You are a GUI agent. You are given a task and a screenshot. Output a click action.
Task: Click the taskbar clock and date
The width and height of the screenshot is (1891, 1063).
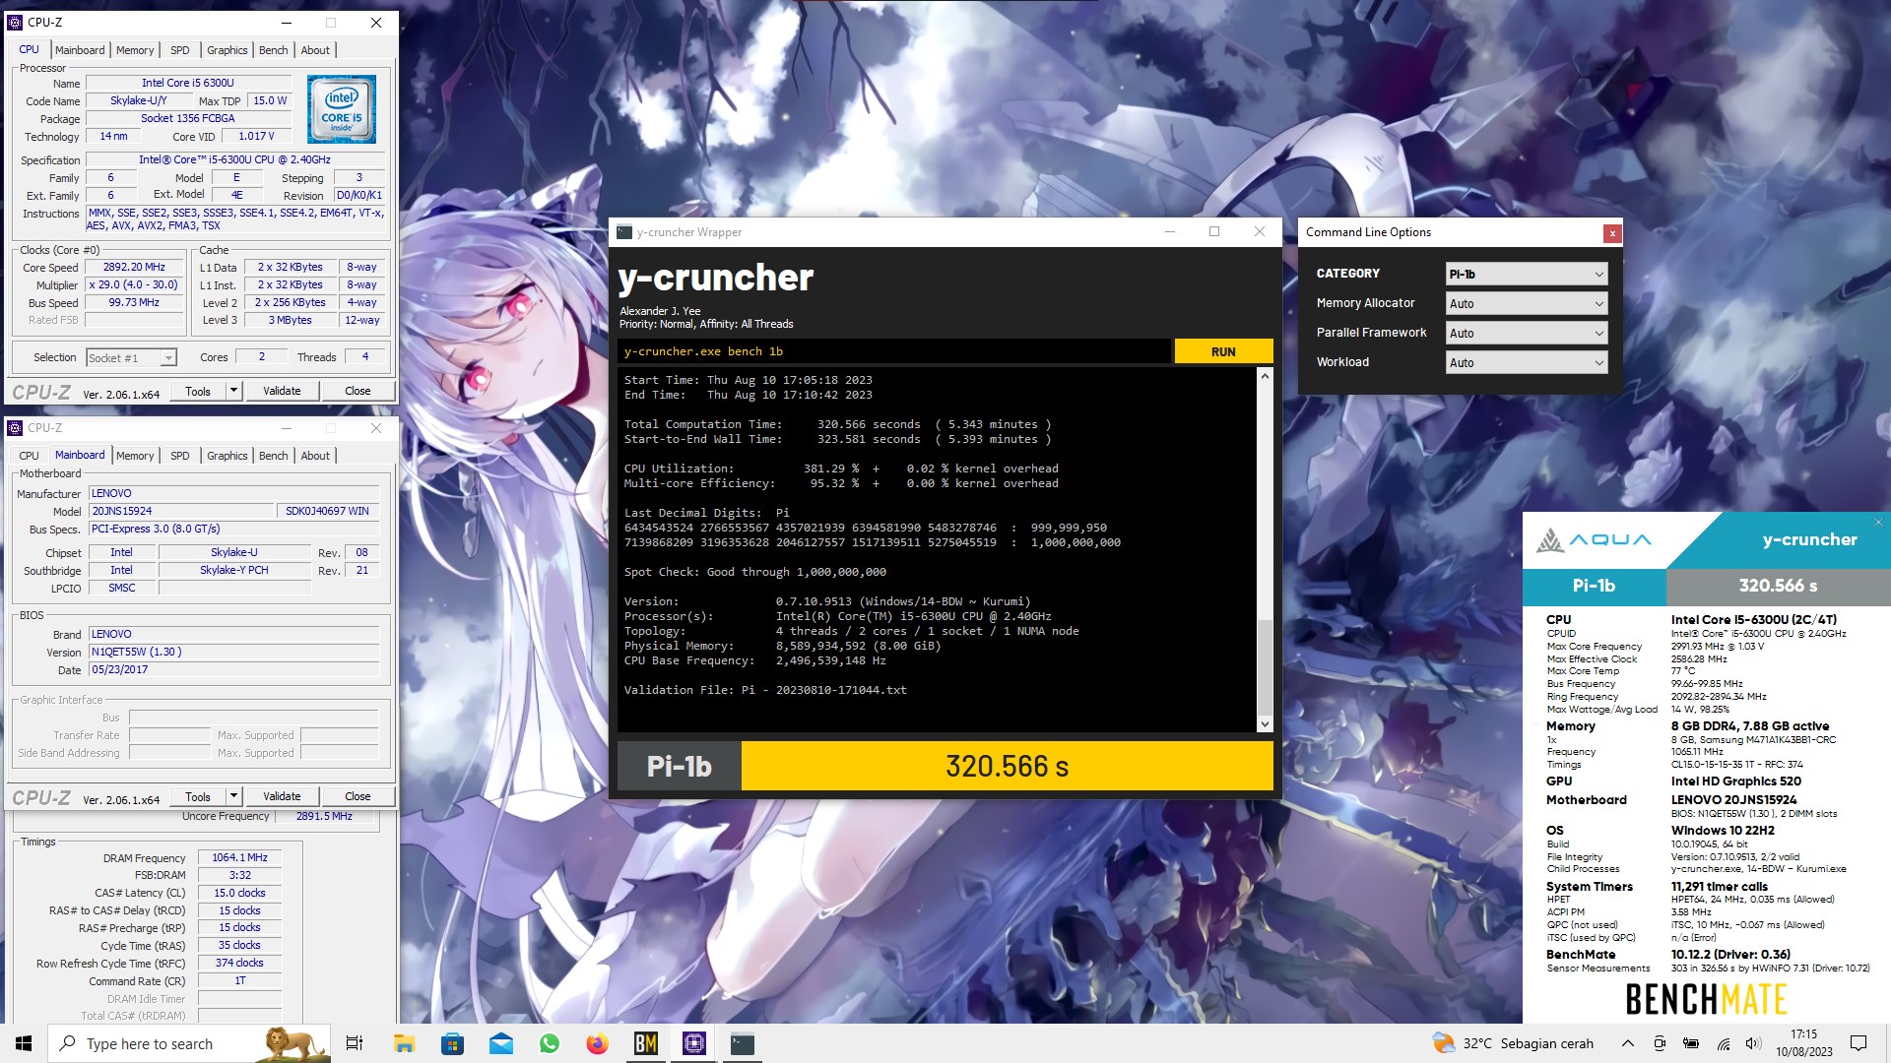[x=1804, y=1043]
